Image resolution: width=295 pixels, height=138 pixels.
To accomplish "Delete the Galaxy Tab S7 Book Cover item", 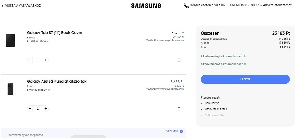I will click(x=179, y=60).
